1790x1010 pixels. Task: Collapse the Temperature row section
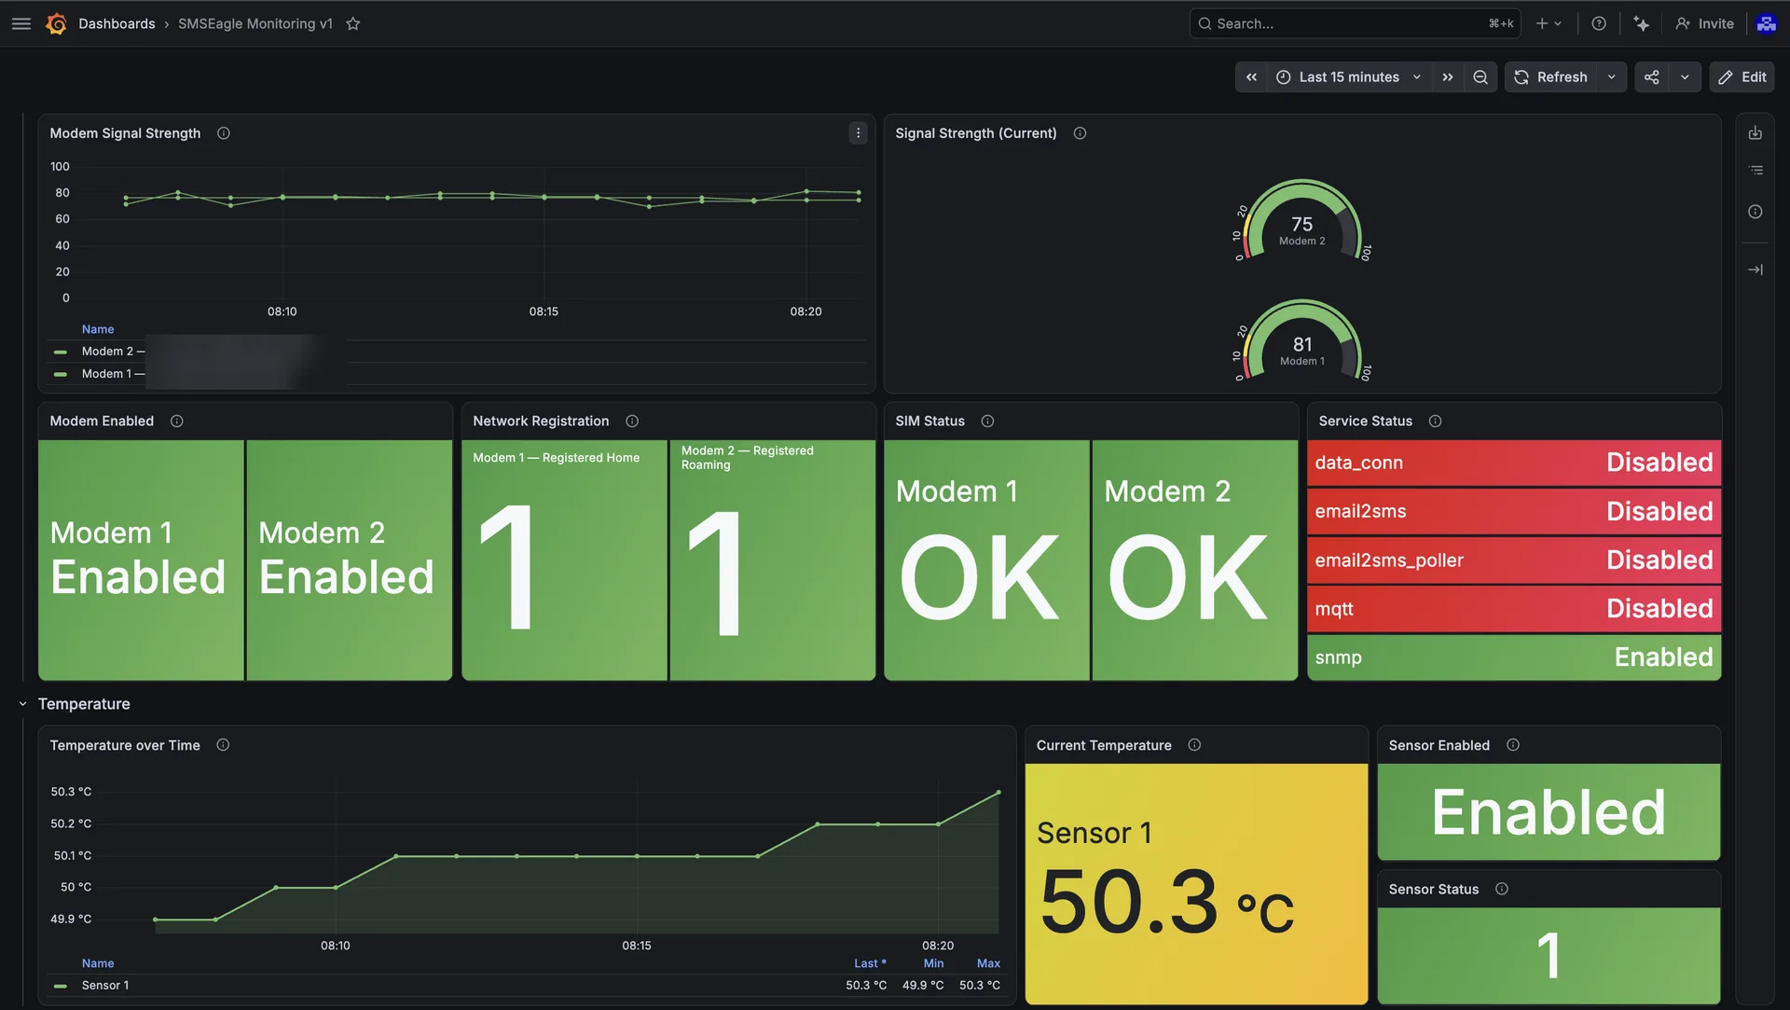point(22,704)
